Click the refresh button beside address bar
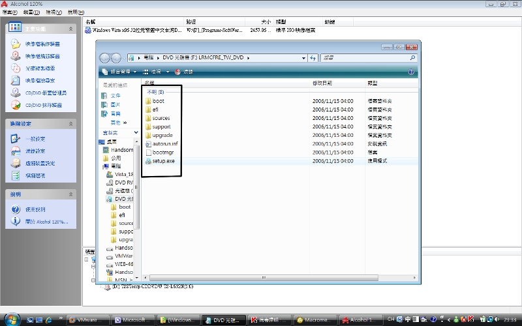The height and width of the screenshot is (326, 522). coord(313,58)
